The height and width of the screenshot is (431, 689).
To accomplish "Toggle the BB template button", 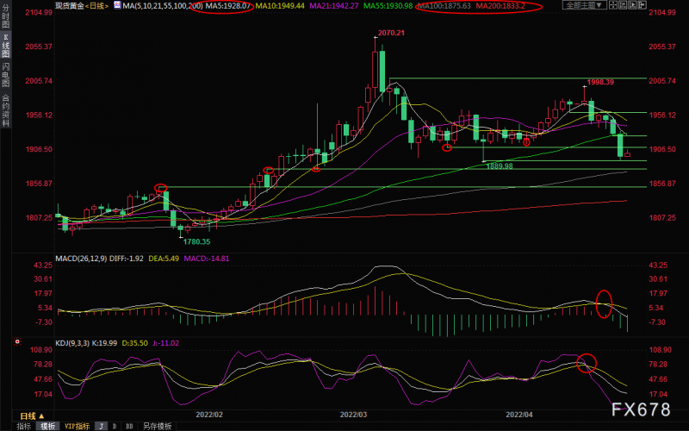I will pyautogui.click(x=130, y=426).
